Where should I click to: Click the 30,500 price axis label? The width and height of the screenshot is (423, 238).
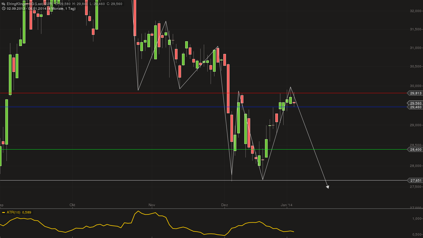pos(416,66)
